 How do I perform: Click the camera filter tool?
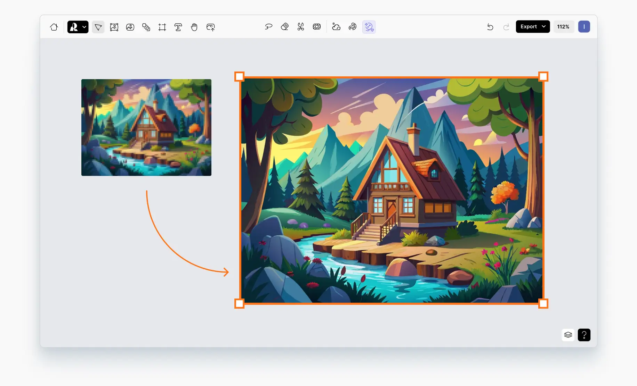[316, 27]
